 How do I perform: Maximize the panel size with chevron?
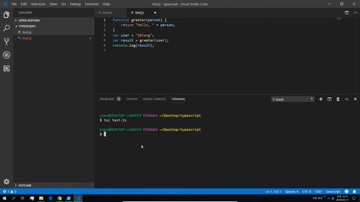(x=346, y=99)
